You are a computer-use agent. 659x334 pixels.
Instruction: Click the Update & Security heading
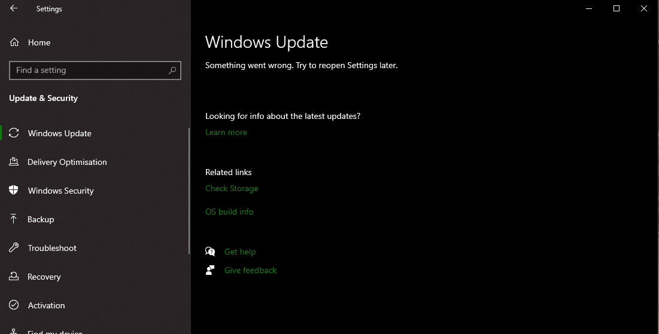click(43, 98)
